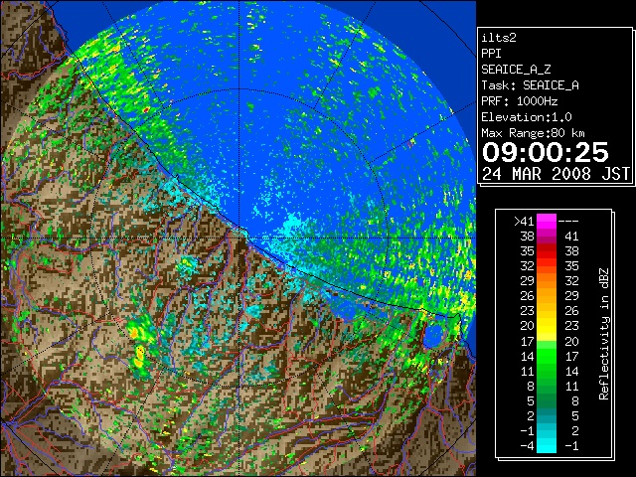Pick the bright green 14–17 dBZ band

547,356
